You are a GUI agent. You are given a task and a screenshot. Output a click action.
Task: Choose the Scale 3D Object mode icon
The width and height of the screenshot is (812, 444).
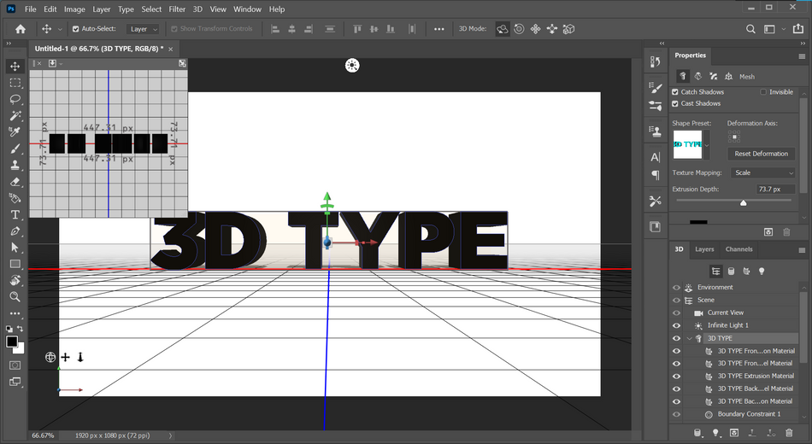568,29
